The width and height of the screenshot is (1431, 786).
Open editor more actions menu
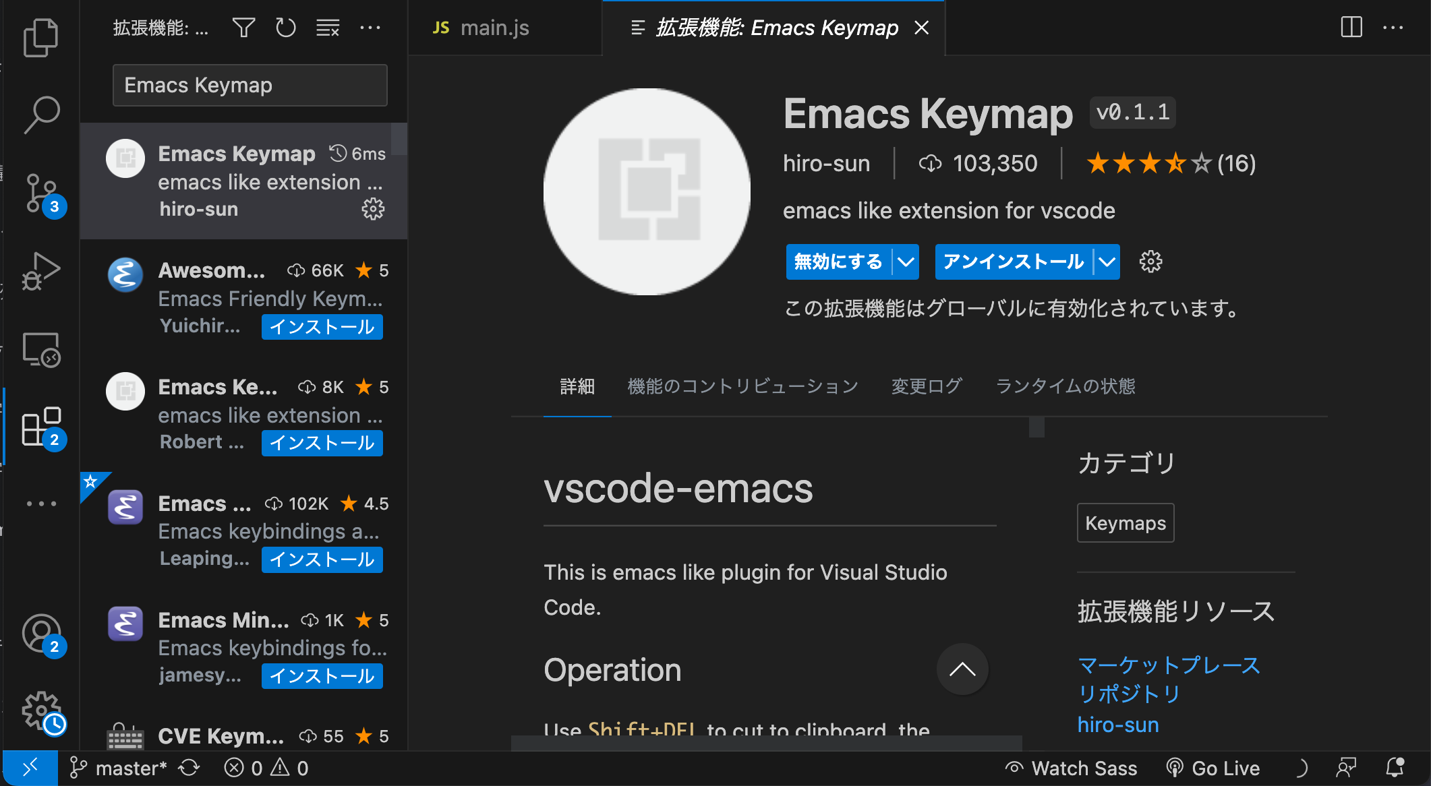click(1393, 28)
